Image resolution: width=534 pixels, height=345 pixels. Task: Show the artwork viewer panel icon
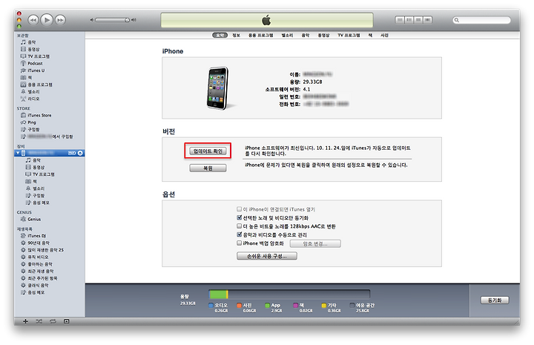pos(67,321)
